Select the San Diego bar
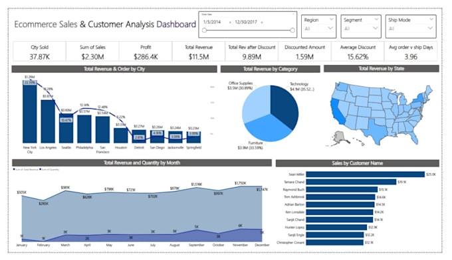 tap(157, 137)
